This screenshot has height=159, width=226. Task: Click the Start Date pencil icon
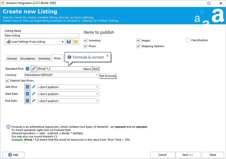click(x=34, y=94)
